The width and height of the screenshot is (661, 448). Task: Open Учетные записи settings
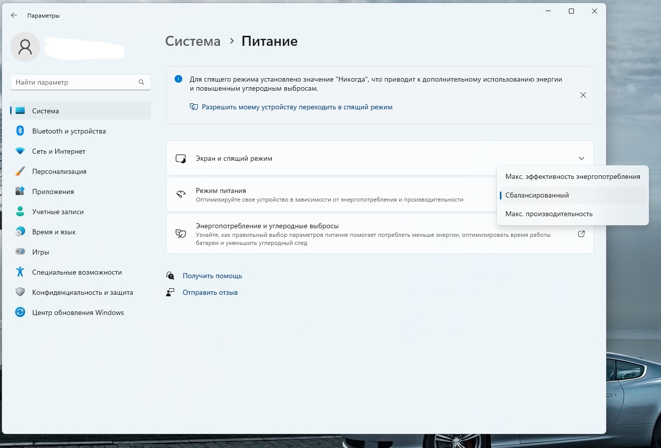tap(81, 212)
